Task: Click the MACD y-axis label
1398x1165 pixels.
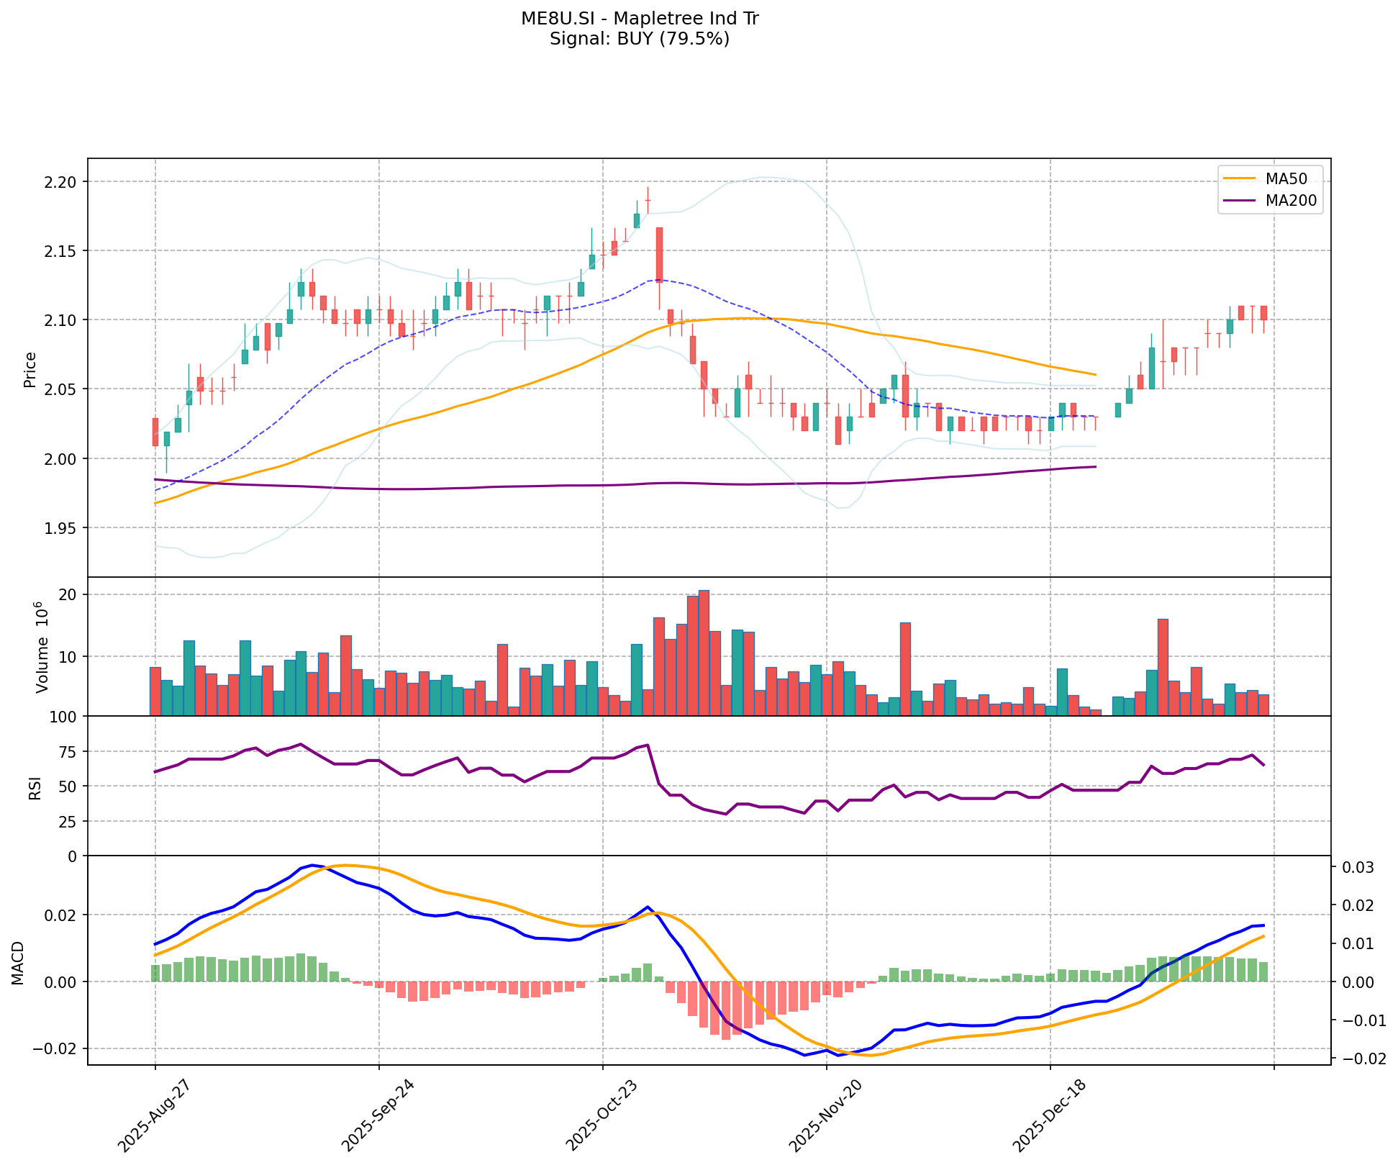Action: tap(19, 962)
